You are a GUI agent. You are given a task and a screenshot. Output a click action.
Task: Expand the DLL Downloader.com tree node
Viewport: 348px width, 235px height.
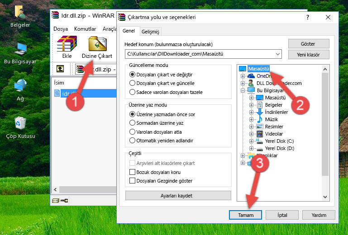[243, 83]
